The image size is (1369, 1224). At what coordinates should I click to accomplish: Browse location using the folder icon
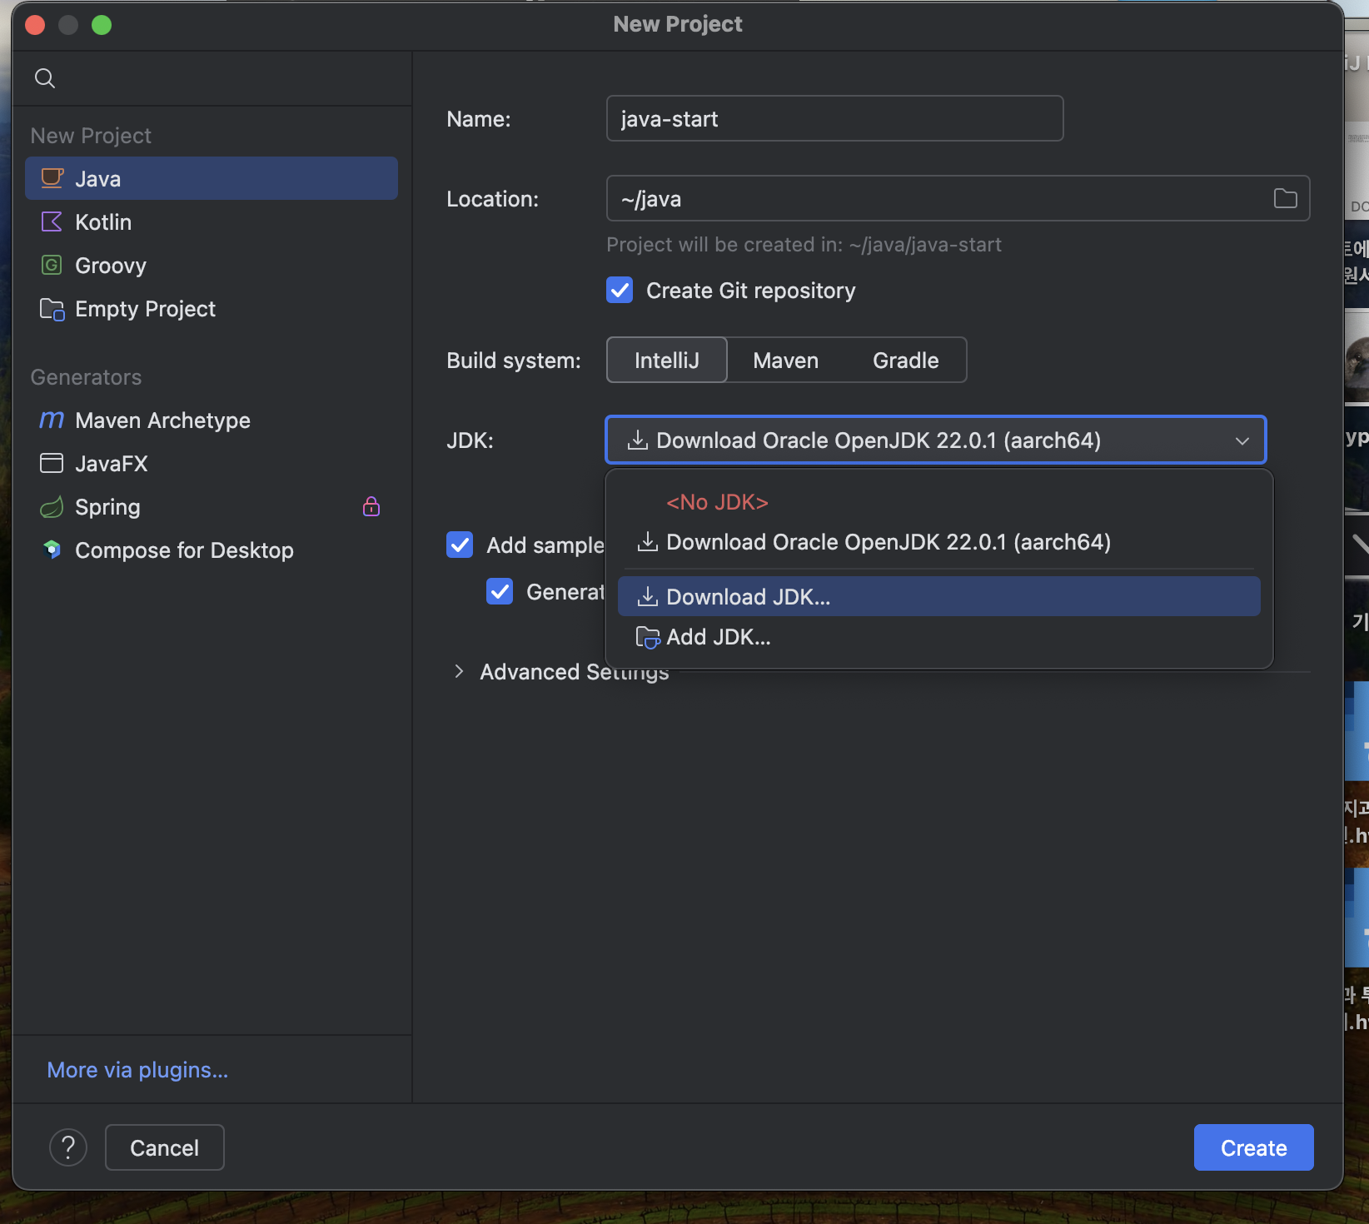pyautogui.click(x=1285, y=198)
